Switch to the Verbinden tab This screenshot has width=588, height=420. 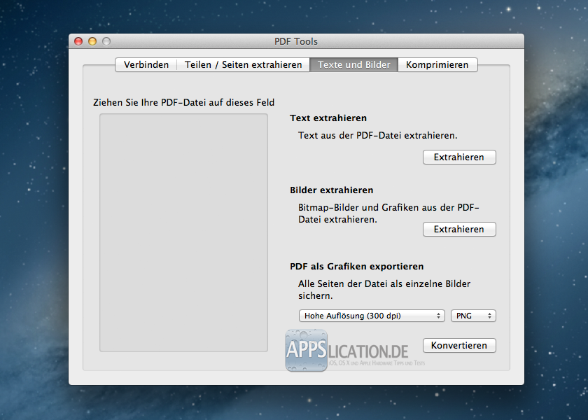click(x=146, y=64)
